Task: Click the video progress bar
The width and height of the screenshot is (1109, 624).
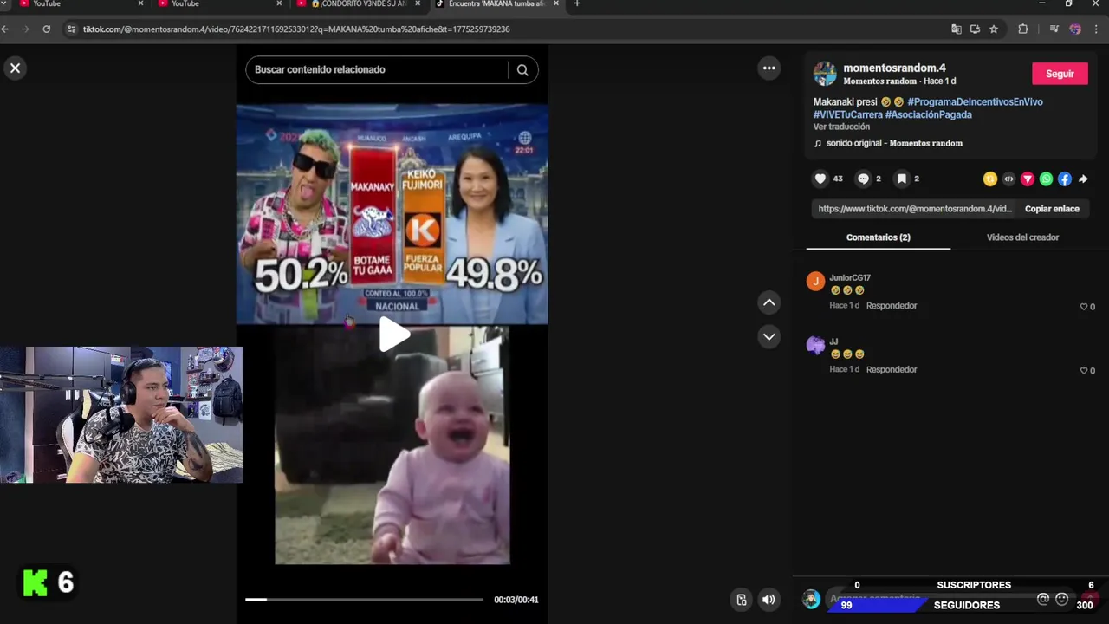Action: [364, 599]
